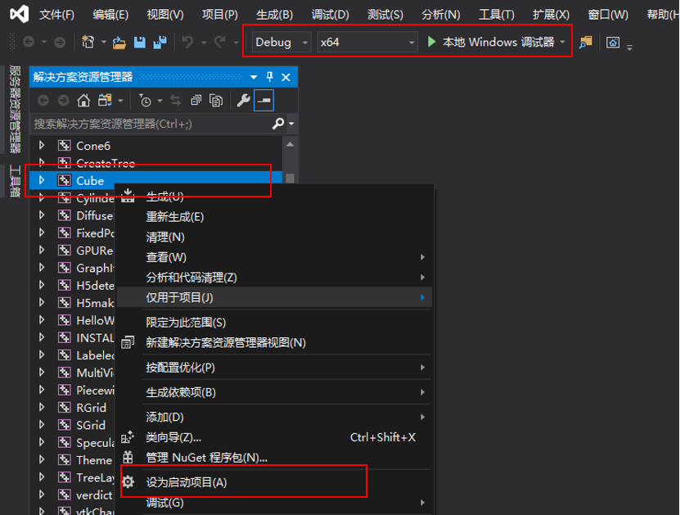This screenshot has height=515, width=680.
Task: Click the undo toolbar icon
Action: coord(187,42)
